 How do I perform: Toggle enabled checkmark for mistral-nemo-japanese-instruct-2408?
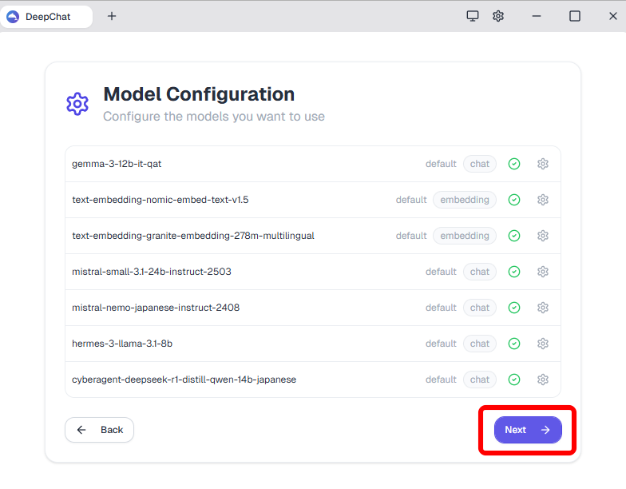(514, 308)
